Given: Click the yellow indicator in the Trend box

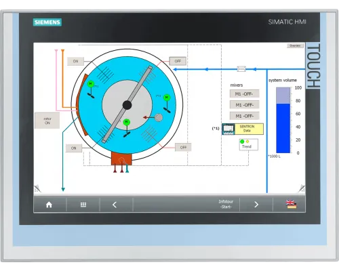Looking at the screenshot, I should [247, 142].
